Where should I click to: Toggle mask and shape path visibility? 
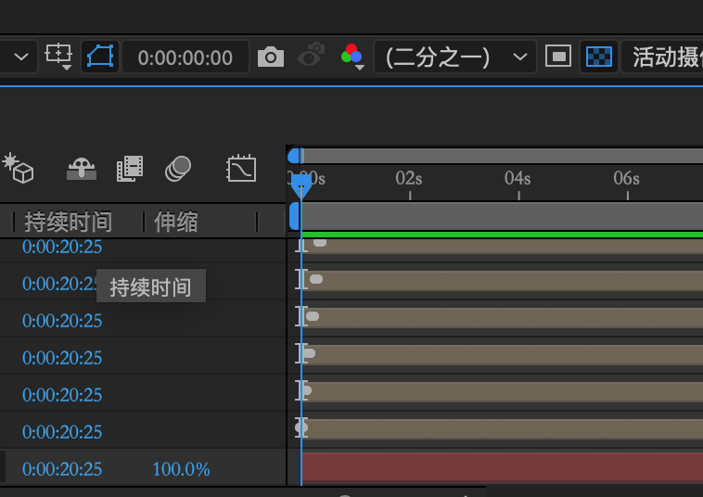pyautogui.click(x=100, y=57)
